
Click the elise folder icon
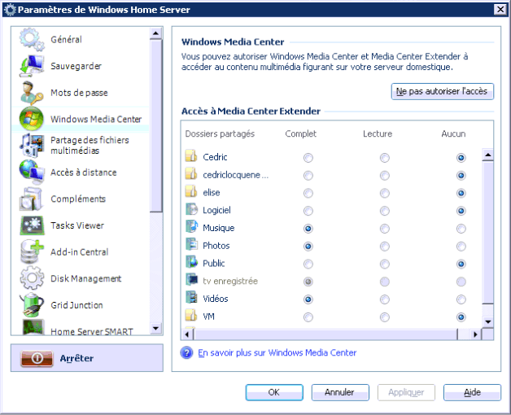pos(191,192)
